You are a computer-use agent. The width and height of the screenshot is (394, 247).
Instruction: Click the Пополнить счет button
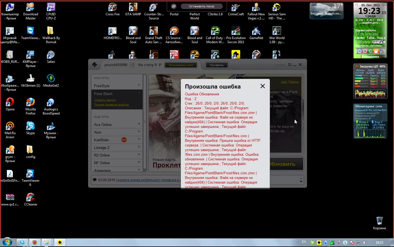[x=181, y=65]
